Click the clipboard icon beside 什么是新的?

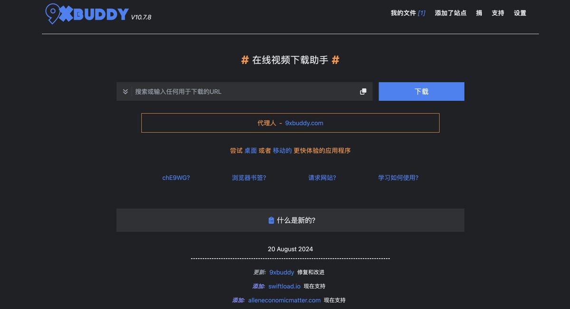pyautogui.click(x=271, y=220)
